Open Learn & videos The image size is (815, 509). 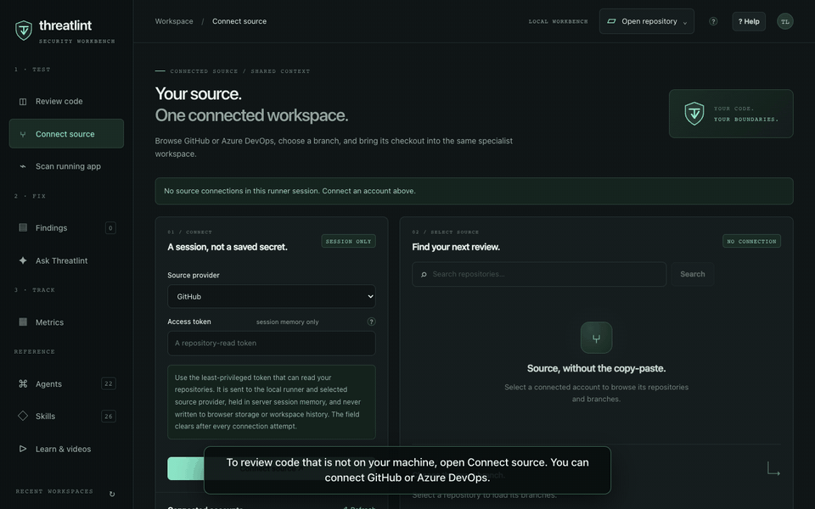66,449
